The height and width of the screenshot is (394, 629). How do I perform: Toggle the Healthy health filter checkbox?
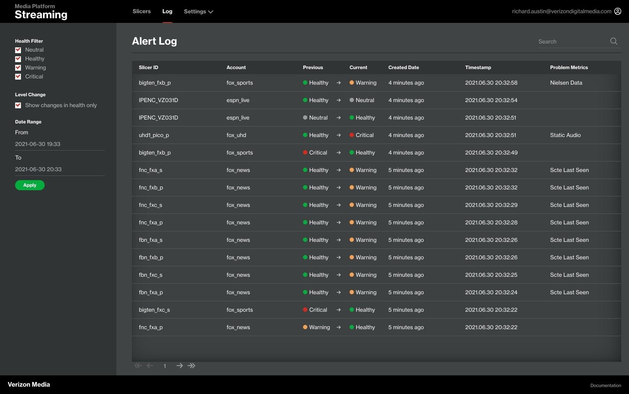(x=18, y=59)
